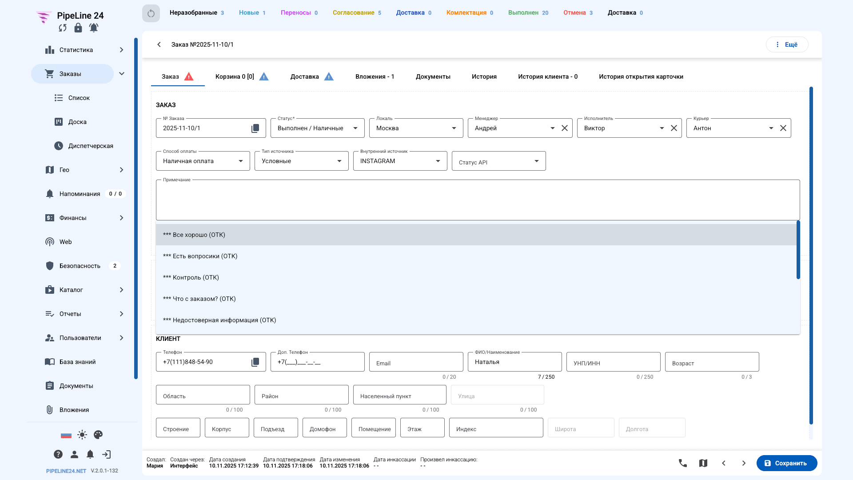This screenshot has height=480, width=853.
Task: Clear the Курьер field value Антон
Action: [x=783, y=128]
